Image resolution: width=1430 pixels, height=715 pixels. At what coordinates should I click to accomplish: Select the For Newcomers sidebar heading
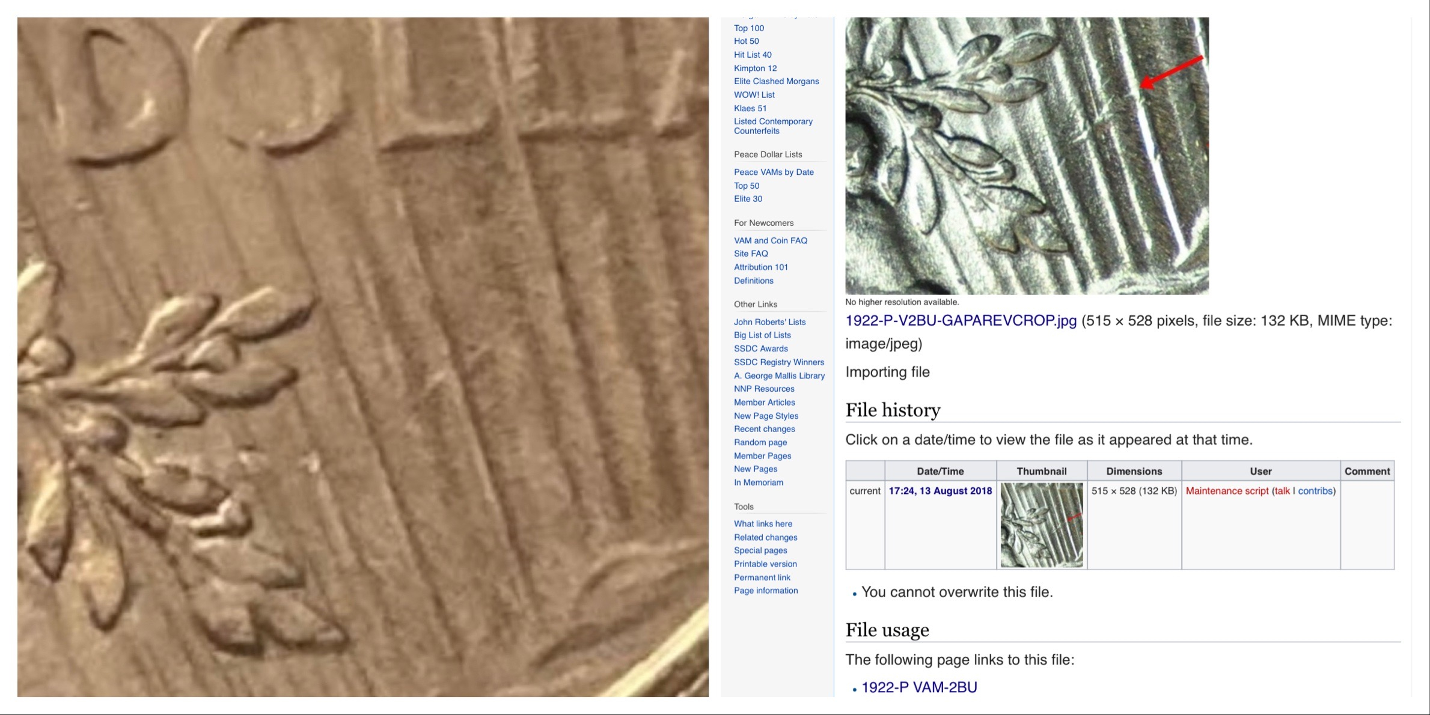coord(763,224)
